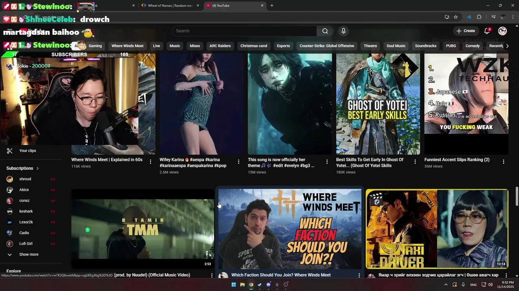This screenshot has height=291, width=519.
Task: Open Steam from taskbar
Action: [259, 285]
